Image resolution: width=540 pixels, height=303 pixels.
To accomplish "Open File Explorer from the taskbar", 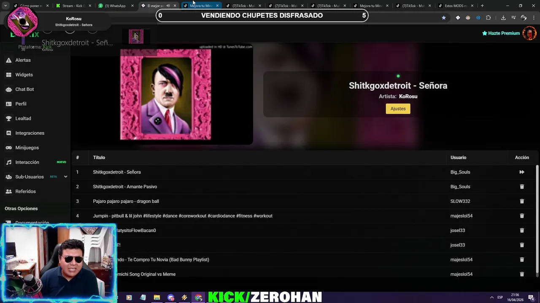I will (157, 298).
